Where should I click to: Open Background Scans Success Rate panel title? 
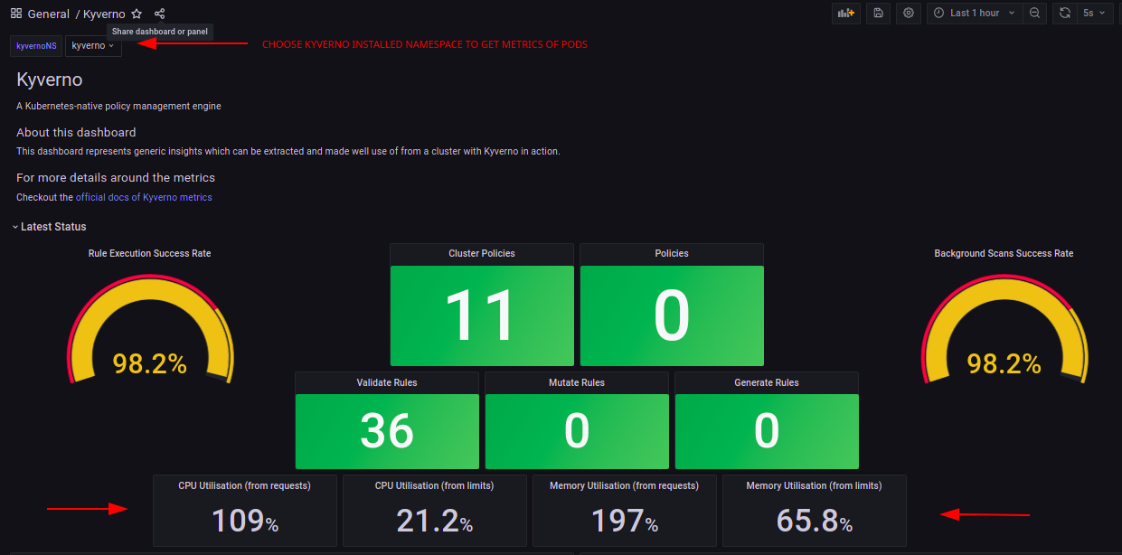coord(1004,253)
